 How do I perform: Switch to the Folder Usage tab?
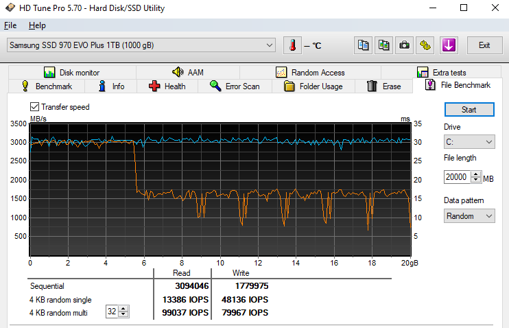[x=313, y=86]
